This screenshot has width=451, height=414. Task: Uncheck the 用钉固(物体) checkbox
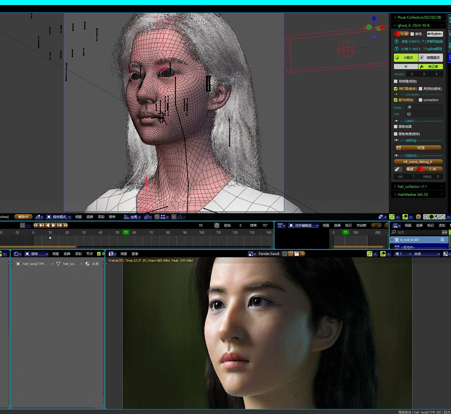[x=396, y=89]
